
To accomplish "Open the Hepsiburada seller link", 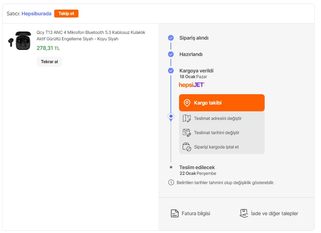I will [36, 14].
